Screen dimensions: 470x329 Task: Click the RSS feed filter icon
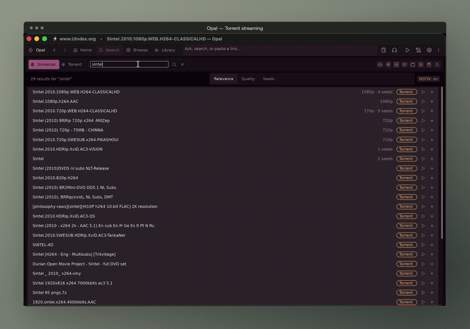[437, 65]
